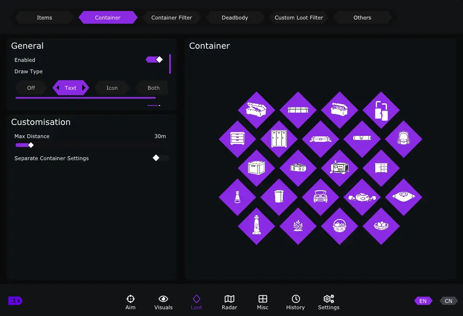Set Draw Type to Icon
463x316 pixels.
point(112,88)
